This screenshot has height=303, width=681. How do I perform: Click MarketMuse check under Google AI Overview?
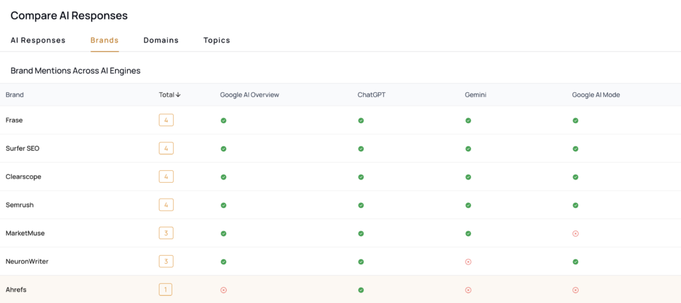(223, 233)
